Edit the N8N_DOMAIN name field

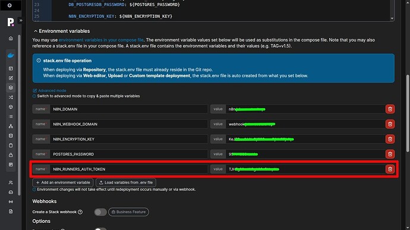click(x=129, y=109)
